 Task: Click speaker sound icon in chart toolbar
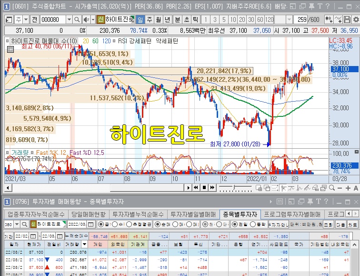click(86, 19)
